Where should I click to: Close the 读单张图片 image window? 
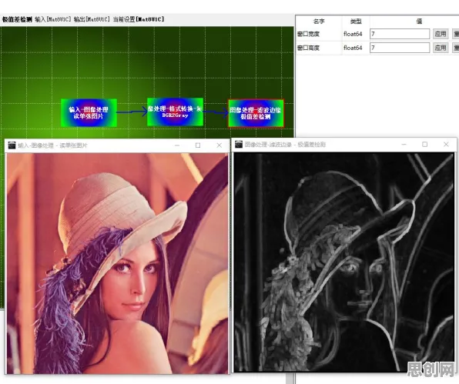(x=219, y=145)
